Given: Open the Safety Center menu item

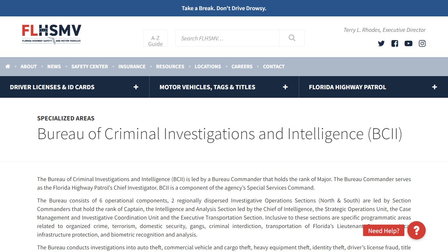Looking at the screenshot, I should pyautogui.click(x=90, y=66).
